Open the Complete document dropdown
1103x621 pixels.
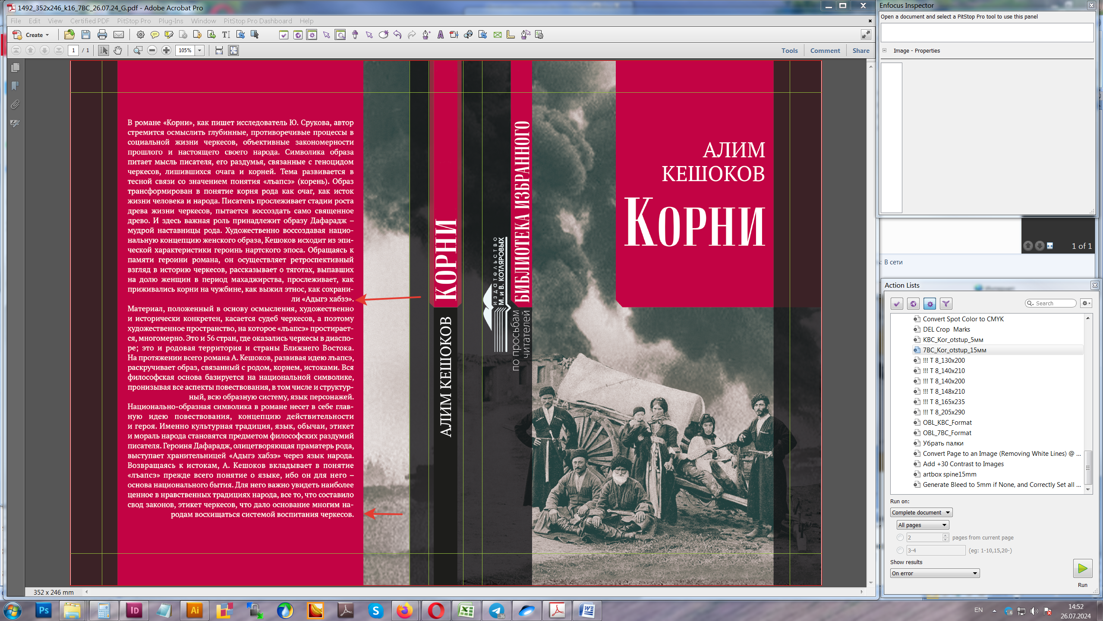[921, 512]
